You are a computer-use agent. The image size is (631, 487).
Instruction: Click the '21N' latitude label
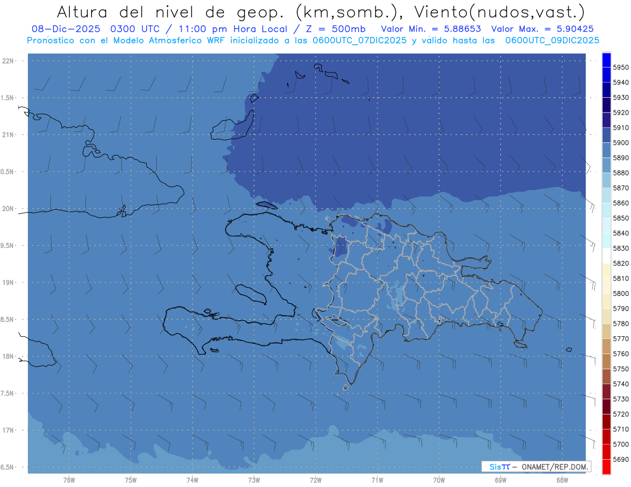point(8,135)
